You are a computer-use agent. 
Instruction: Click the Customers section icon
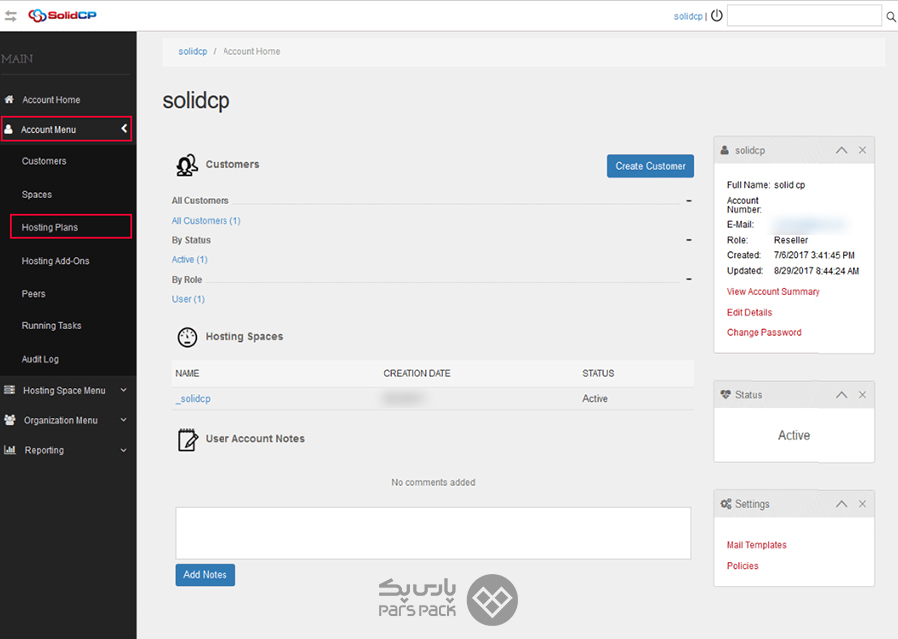tap(186, 165)
